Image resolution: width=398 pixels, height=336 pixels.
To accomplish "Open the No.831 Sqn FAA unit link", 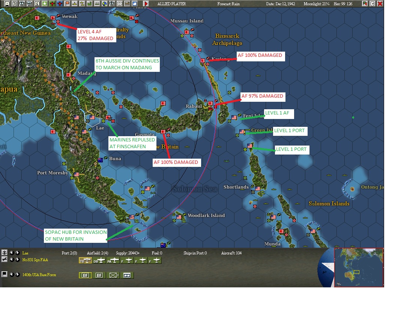I will 35,260.
